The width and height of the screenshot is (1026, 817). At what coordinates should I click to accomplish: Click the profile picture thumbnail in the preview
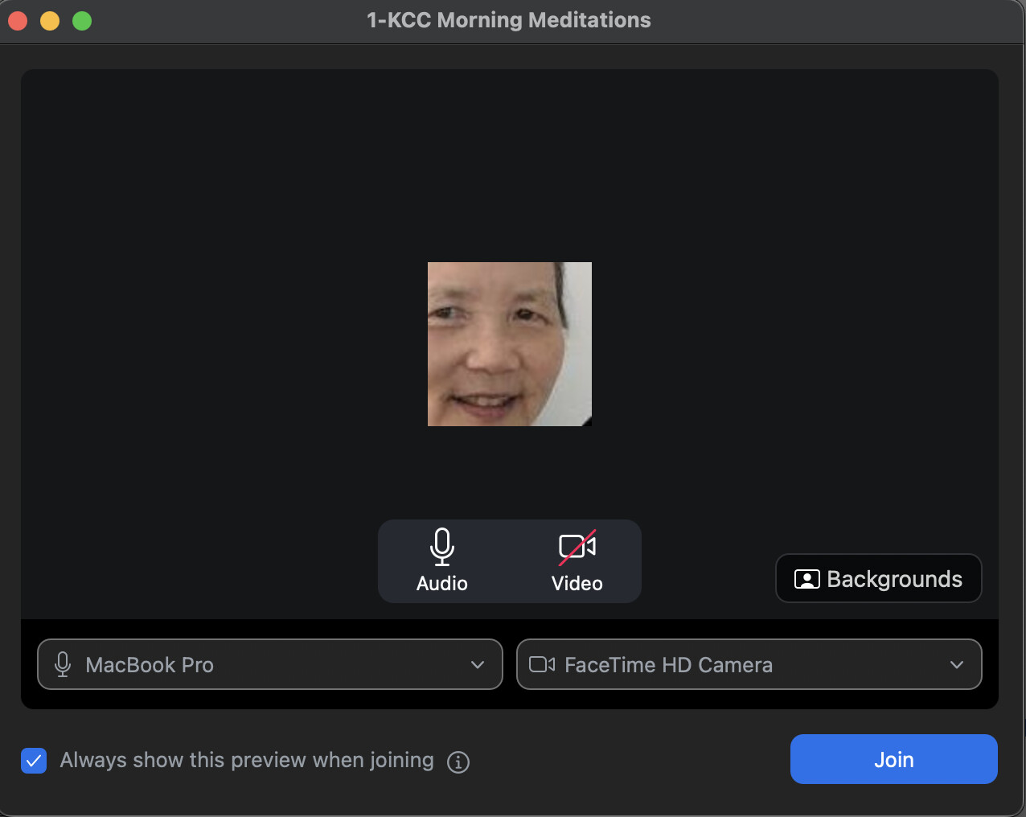point(509,344)
